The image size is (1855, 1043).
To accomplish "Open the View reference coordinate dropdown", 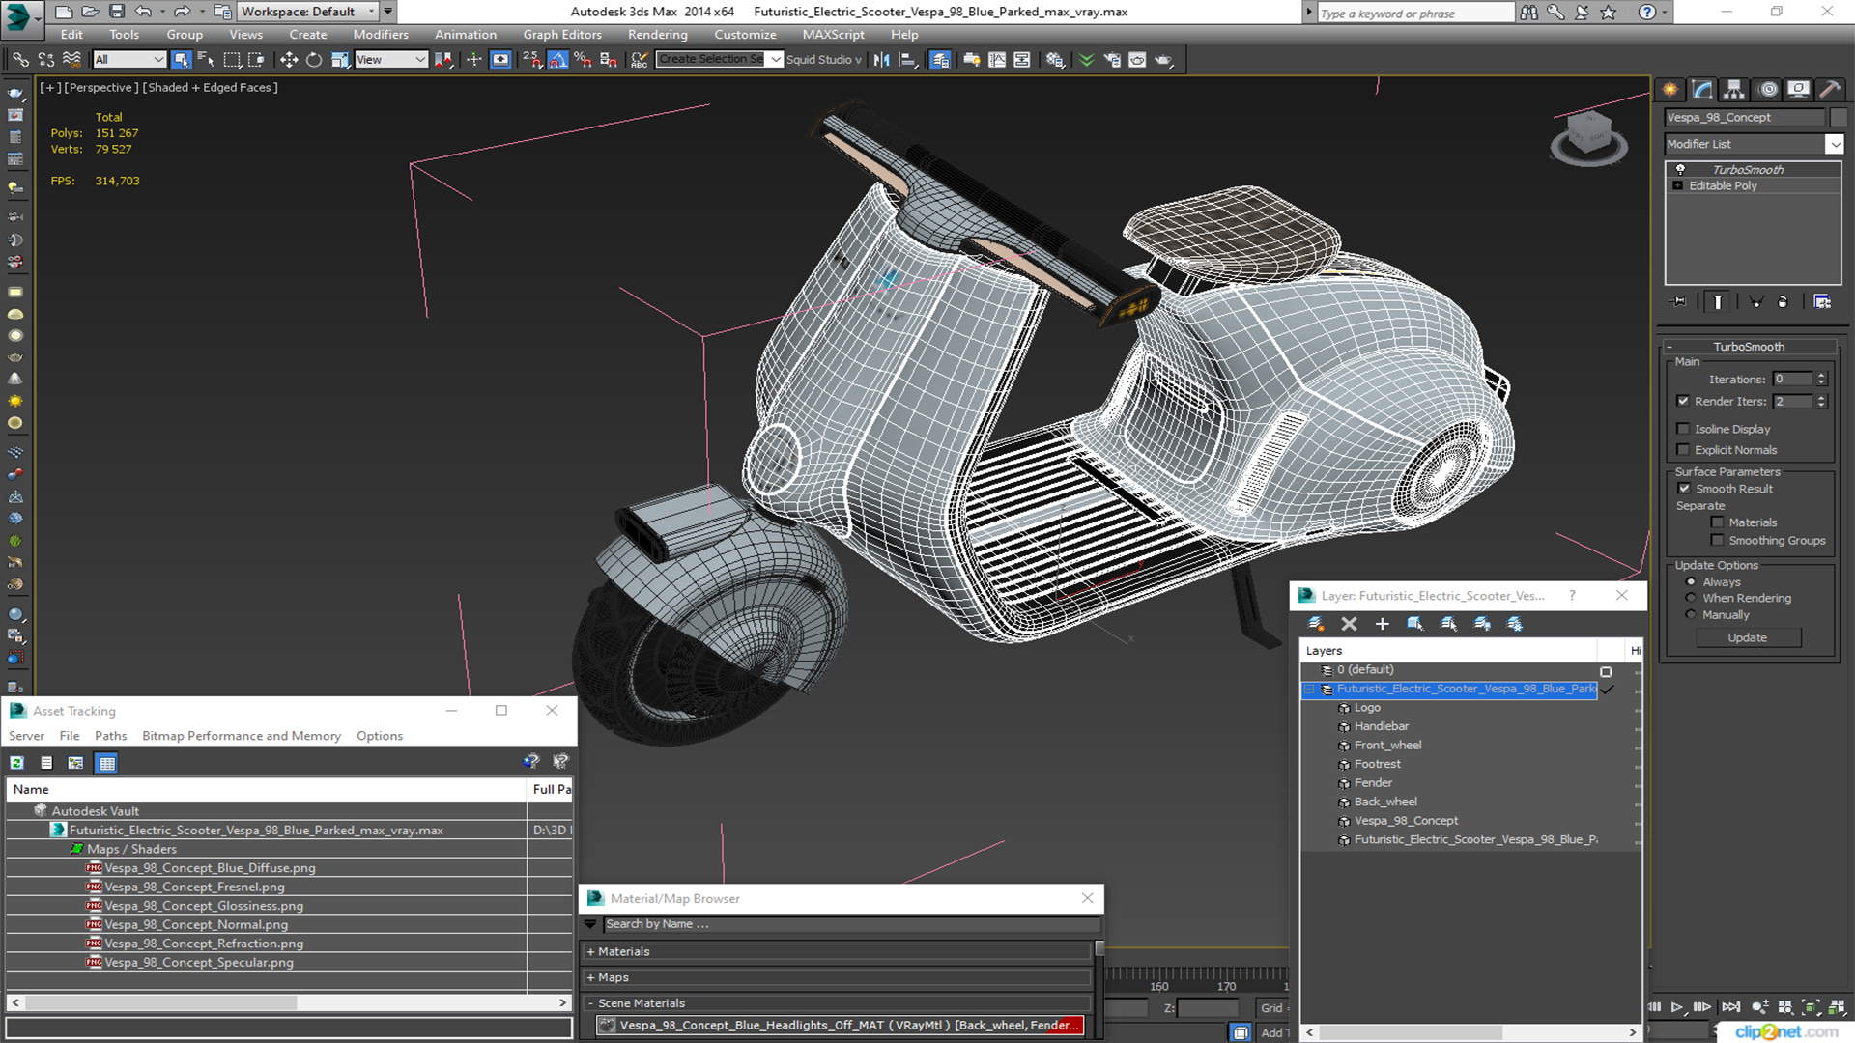I will pyautogui.click(x=391, y=60).
